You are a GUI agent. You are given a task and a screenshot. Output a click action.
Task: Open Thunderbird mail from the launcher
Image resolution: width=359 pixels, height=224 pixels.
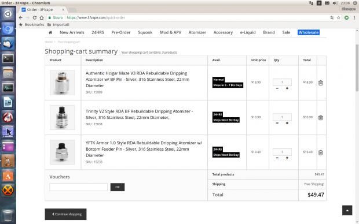[8, 43]
